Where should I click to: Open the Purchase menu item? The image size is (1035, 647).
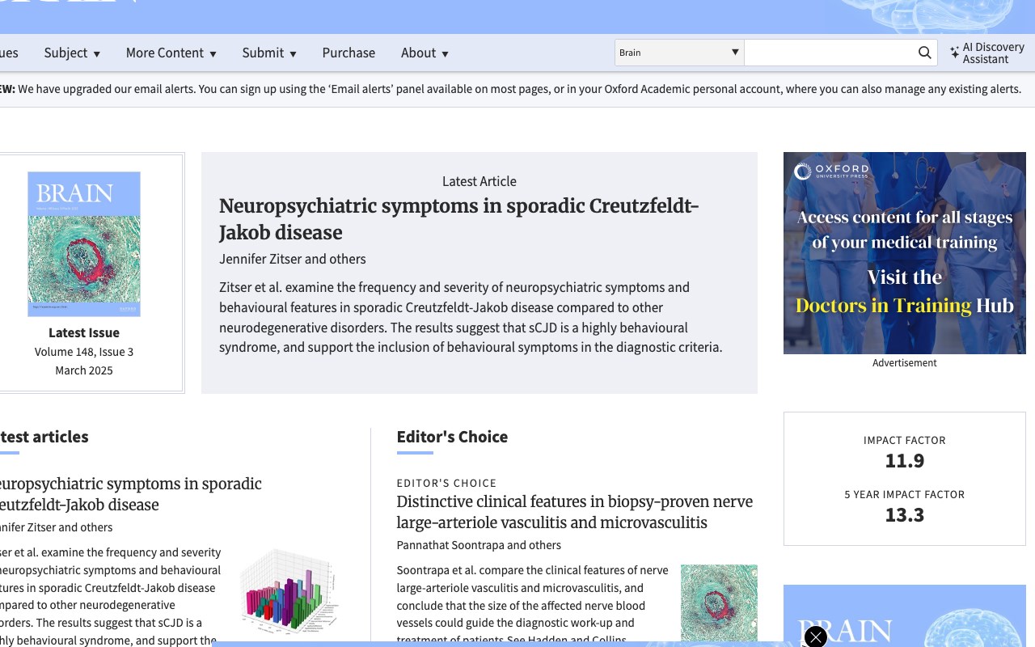pos(349,53)
